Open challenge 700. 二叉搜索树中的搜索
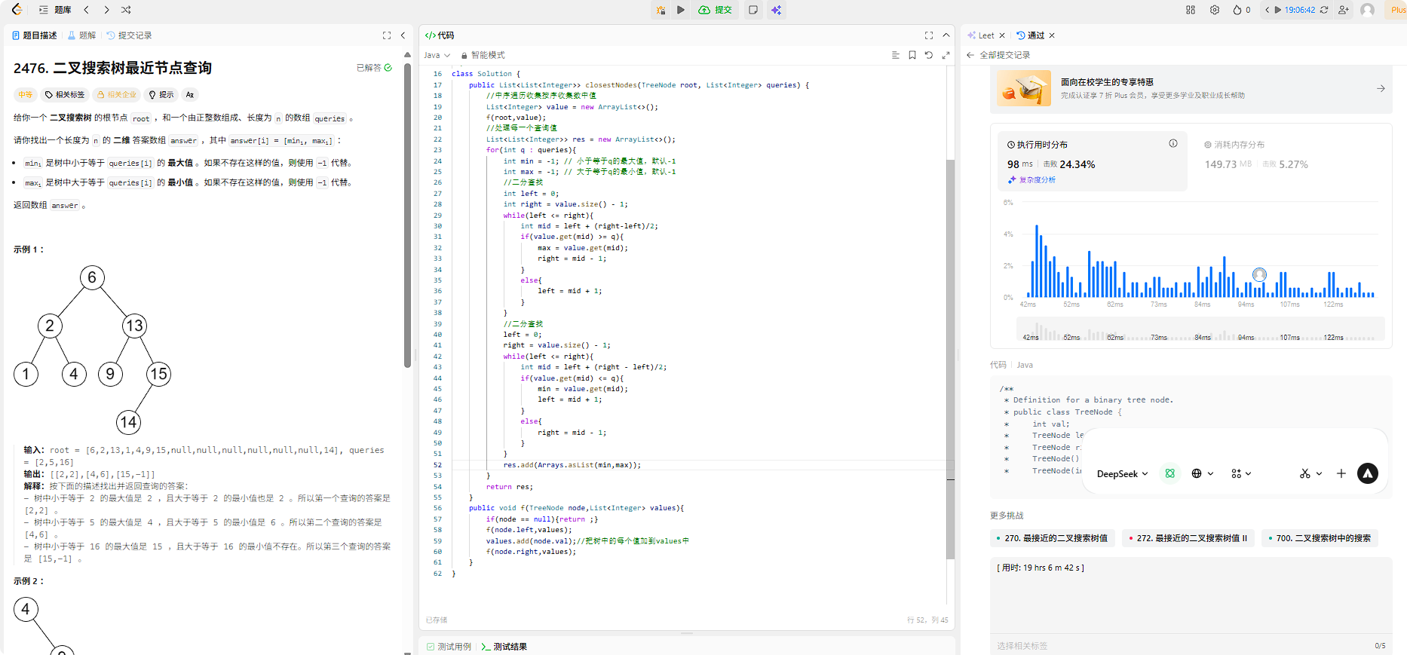Viewport: 1407px width, 655px height. pyautogui.click(x=1320, y=538)
